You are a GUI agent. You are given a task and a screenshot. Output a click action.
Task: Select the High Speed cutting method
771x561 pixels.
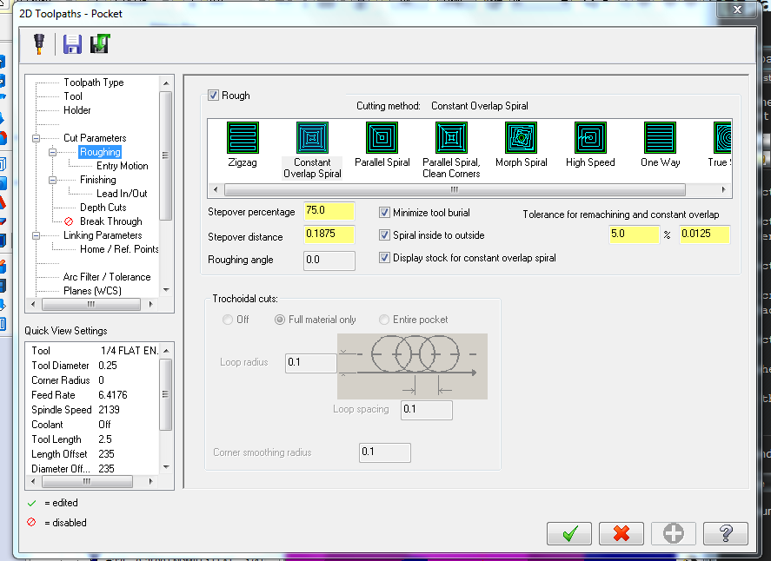tap(590, 138)
